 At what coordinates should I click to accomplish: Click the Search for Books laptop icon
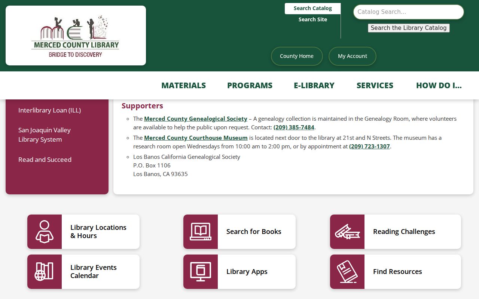pyautogui.click(x=201, y=232)
